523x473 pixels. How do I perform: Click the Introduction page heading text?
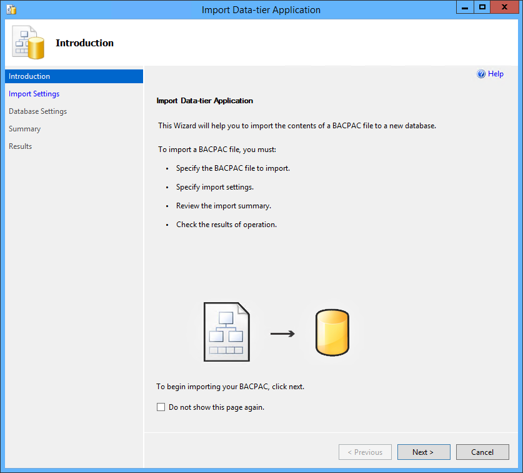[84, 43]
